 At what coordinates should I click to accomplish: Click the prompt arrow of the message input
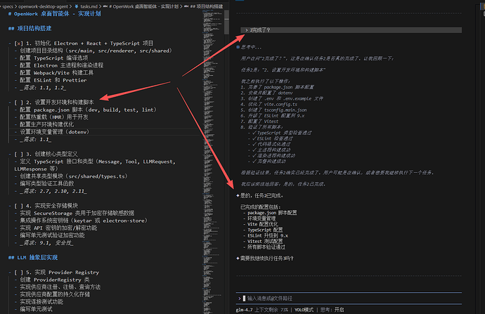pos(240,299)
